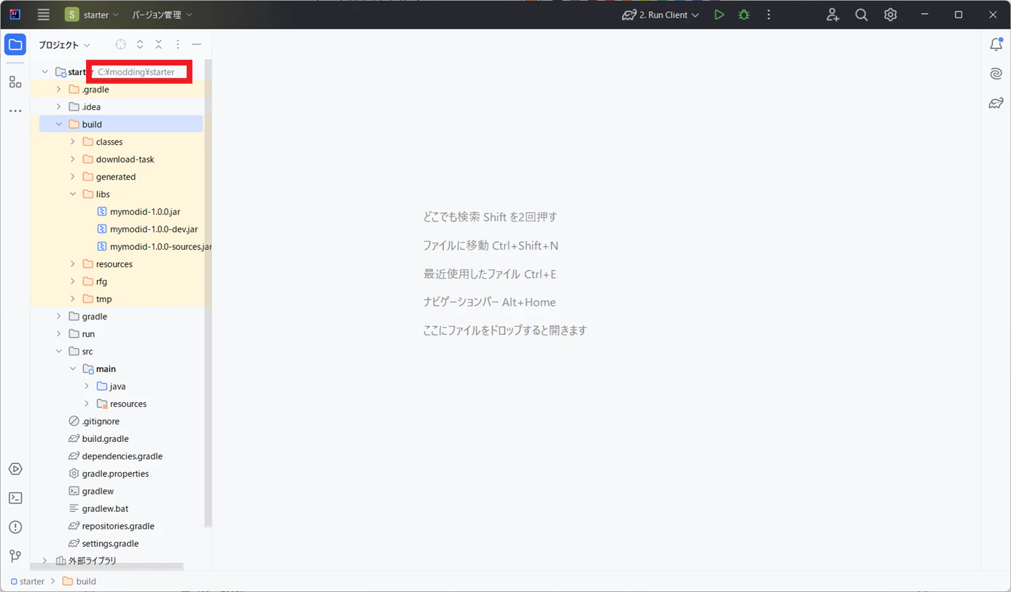Expand the rfg folder
This screenshot has width=1011, height=592.
[x=73, y=282]
